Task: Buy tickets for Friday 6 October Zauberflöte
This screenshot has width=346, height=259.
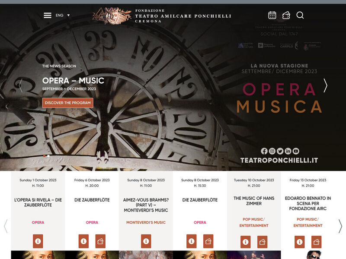Action: tap(100, 241)
